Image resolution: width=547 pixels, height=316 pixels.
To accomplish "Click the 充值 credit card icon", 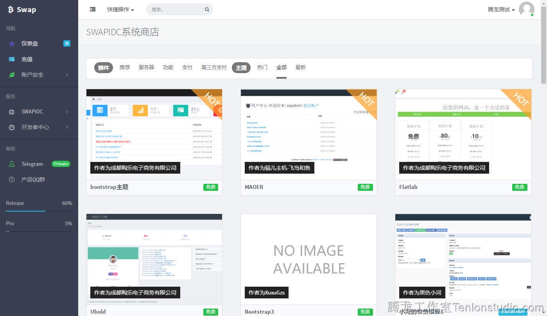I will click(x=12, y=59).
